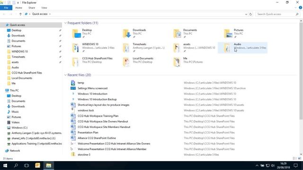Open the Share ribbon tab
Viewport: 303px width, 170px height.
pos(32,8)
